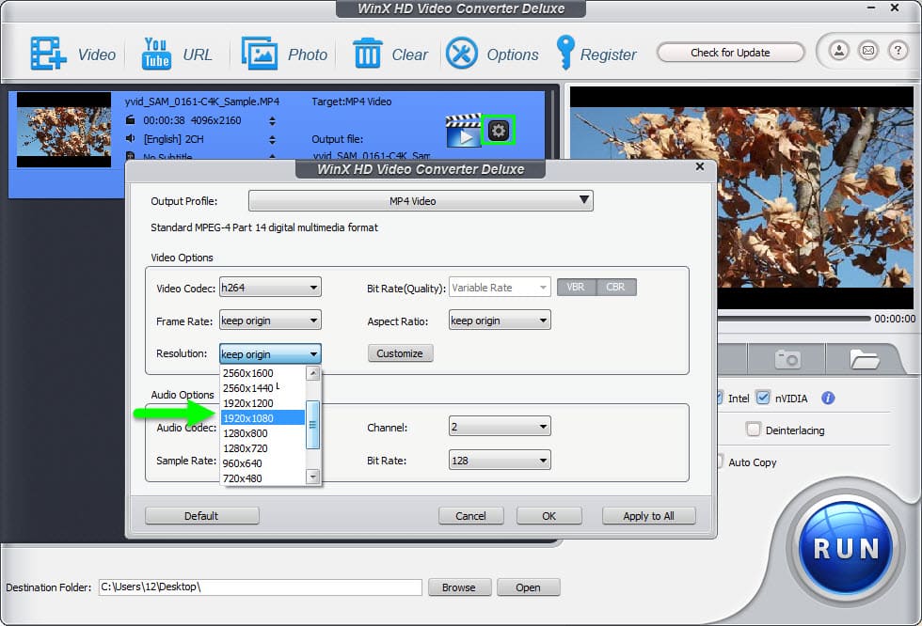Click the preview playback progress slider

794,319
